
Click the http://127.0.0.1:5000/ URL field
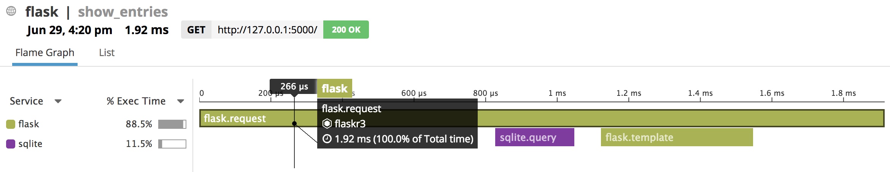tap(267, 30)
